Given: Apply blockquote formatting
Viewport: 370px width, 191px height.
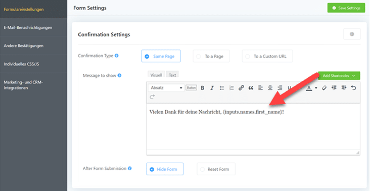Looking at the screenshot, I should 251,88.
